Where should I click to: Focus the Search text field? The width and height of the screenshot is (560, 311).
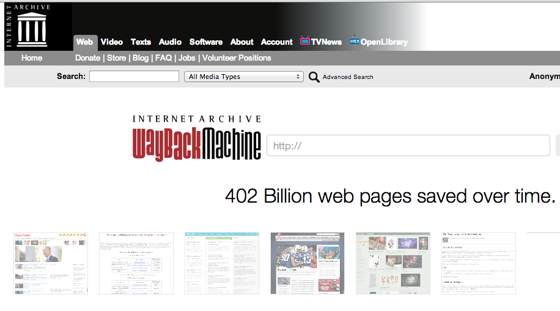[x=134, y=76]
